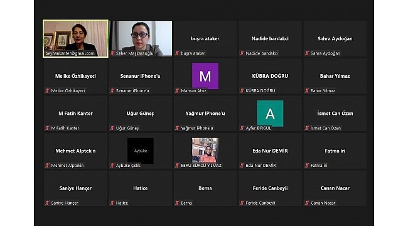Click the large name Sahra Aydoğan
The width and height of the screenshot is (408, 226).
[x=335, y=38]
